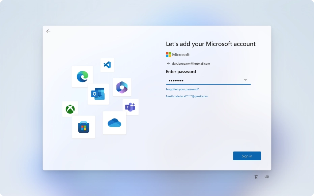Open the accessibility icon in the corner
This screenshot has width=314, height=196.
(x=256, y=176)
